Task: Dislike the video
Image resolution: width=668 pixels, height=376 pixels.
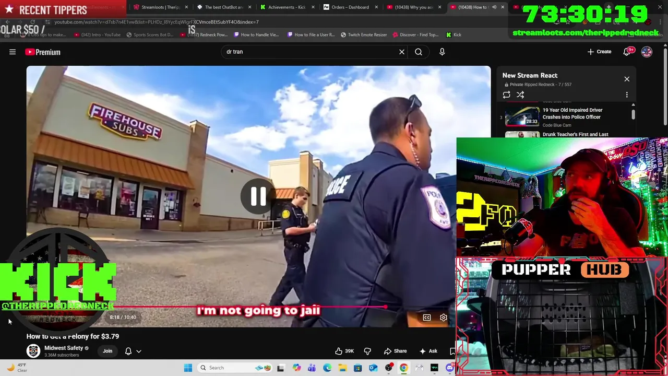Action: click(x=367, y=351)
